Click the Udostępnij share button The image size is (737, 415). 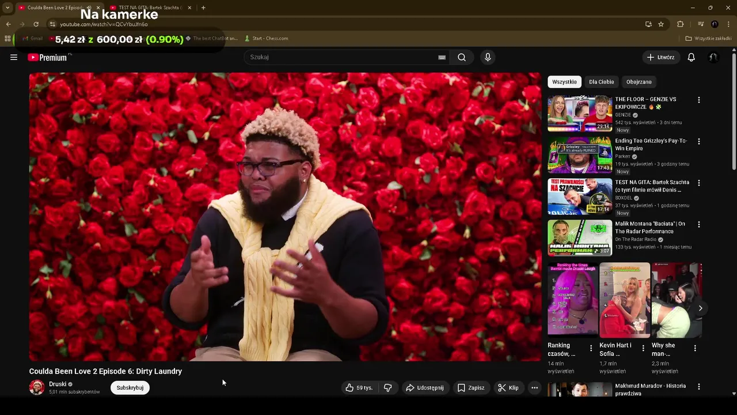tap(425, 388)
